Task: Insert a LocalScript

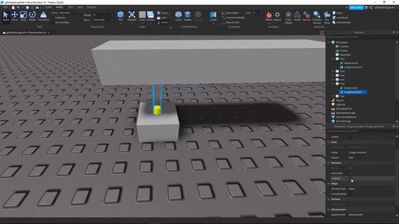Action: [340, 17]
